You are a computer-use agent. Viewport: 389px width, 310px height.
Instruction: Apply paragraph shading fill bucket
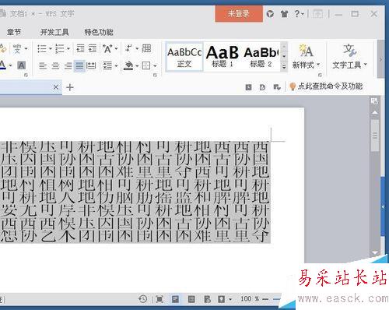coord(128,65)
